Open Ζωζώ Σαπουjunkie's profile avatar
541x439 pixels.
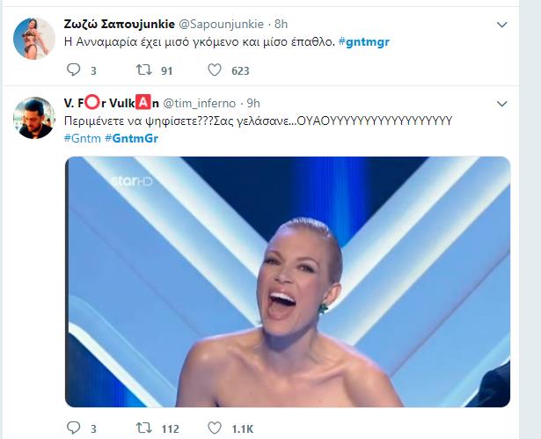[37, 38]
